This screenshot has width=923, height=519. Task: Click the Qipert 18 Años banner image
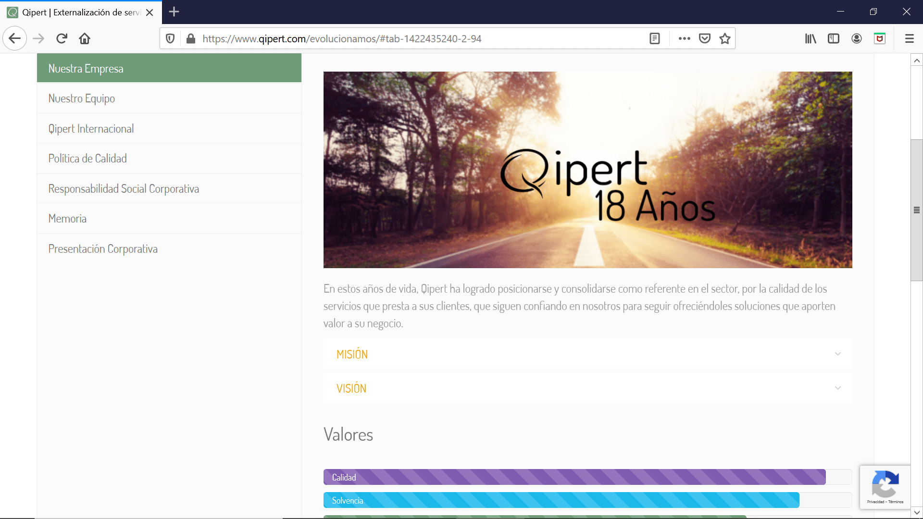587,170
